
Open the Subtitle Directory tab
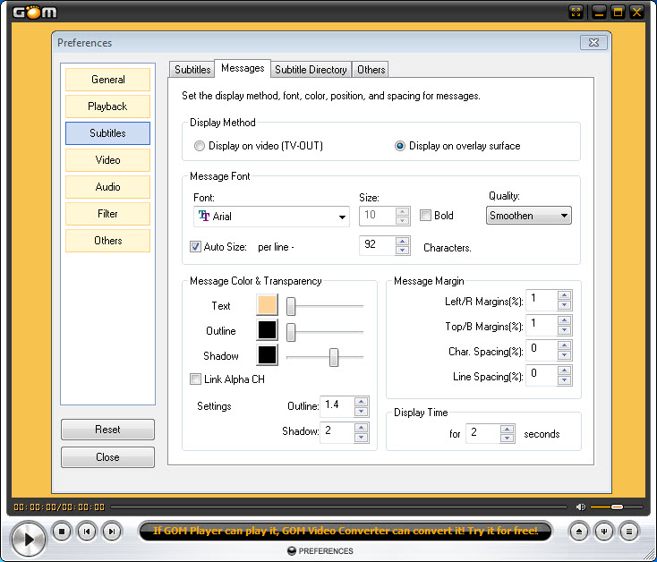click(311, 70)
